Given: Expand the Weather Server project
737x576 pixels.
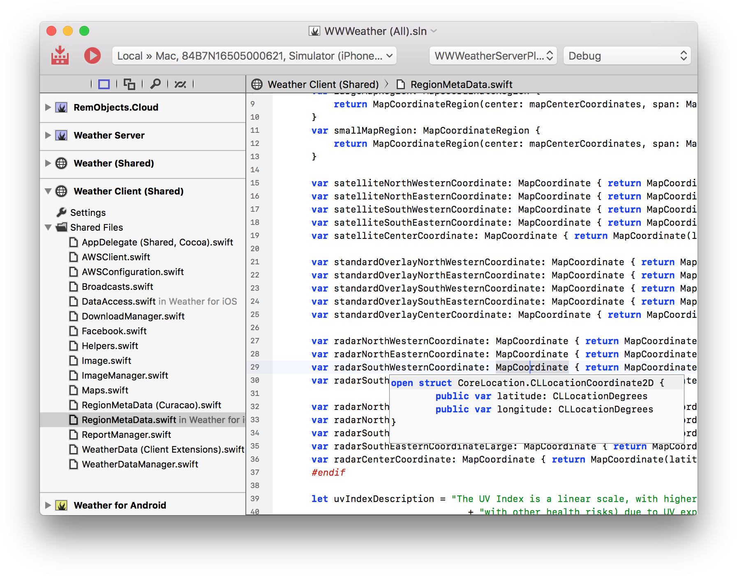Looking at the screenshot, I should click(48, 135).
